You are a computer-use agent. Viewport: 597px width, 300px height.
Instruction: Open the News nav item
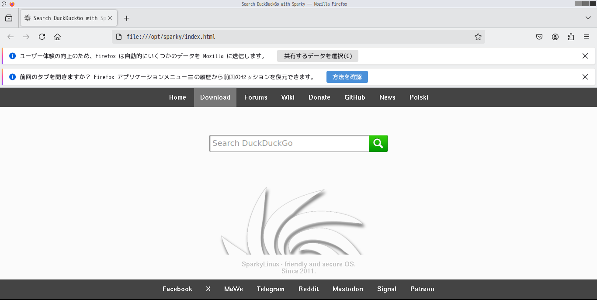387,97
